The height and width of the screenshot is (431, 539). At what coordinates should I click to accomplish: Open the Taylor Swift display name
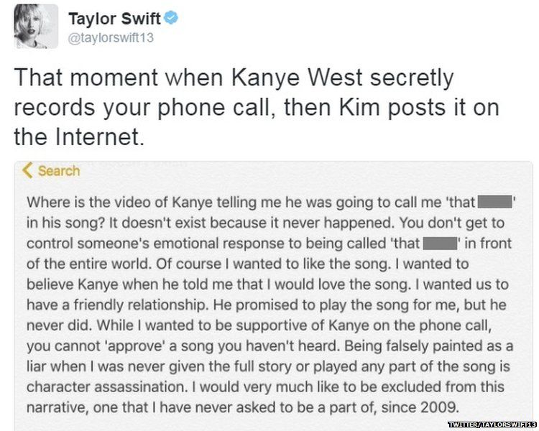tap(114, 18)
